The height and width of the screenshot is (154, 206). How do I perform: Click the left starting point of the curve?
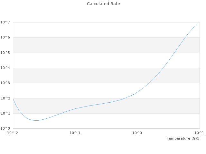[13, 99]
